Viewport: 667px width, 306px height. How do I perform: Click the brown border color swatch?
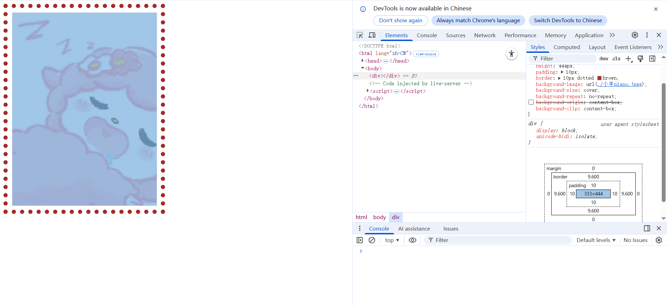coord(599,78)
